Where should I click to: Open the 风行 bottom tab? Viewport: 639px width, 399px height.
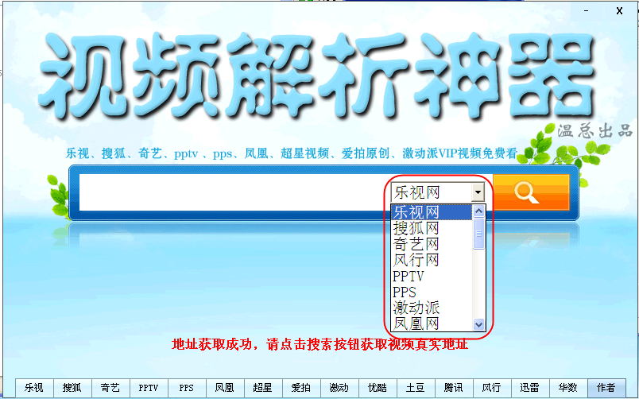point(492,387)
